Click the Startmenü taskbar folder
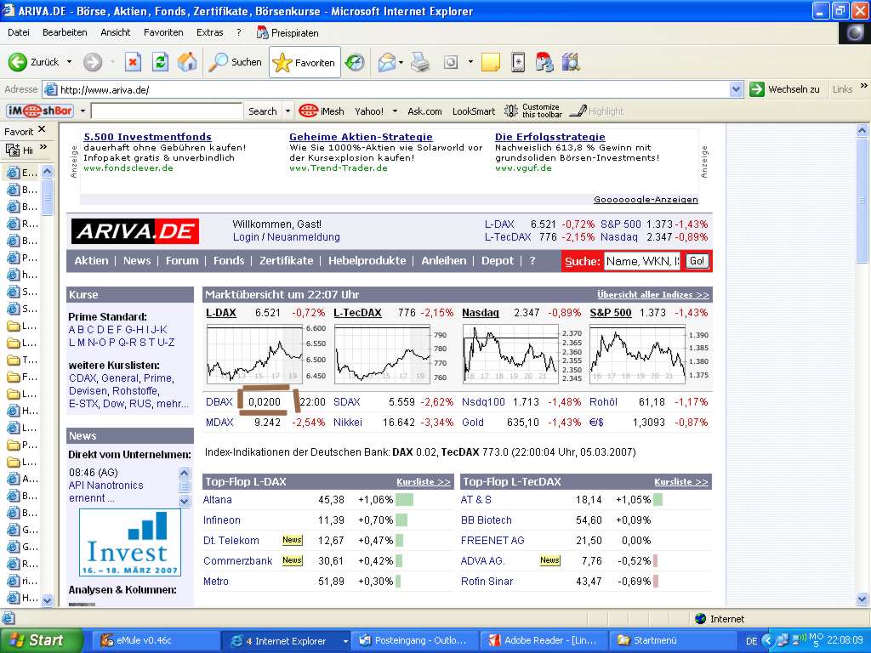This screenshot has height=653, width=871. 674,640
